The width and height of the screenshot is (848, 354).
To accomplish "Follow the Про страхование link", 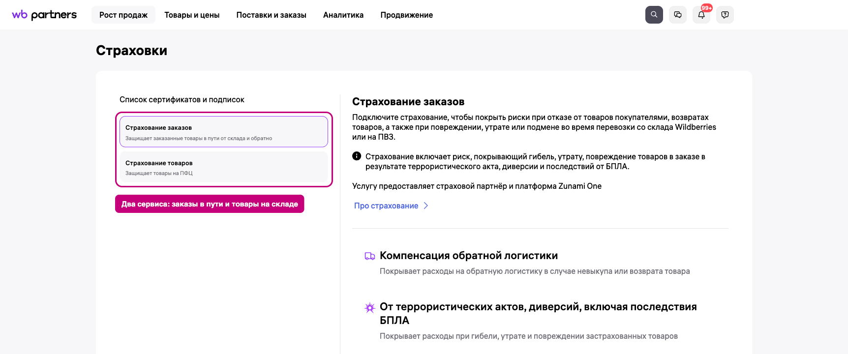I will (x=391, y=206).
